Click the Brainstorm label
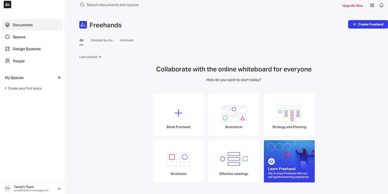Viewport: 388px width, 194px height. [234, 127]
